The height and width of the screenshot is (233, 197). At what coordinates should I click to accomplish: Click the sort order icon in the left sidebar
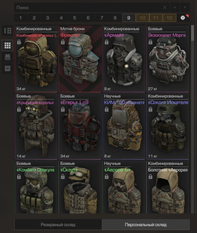[x=7, y=31]
